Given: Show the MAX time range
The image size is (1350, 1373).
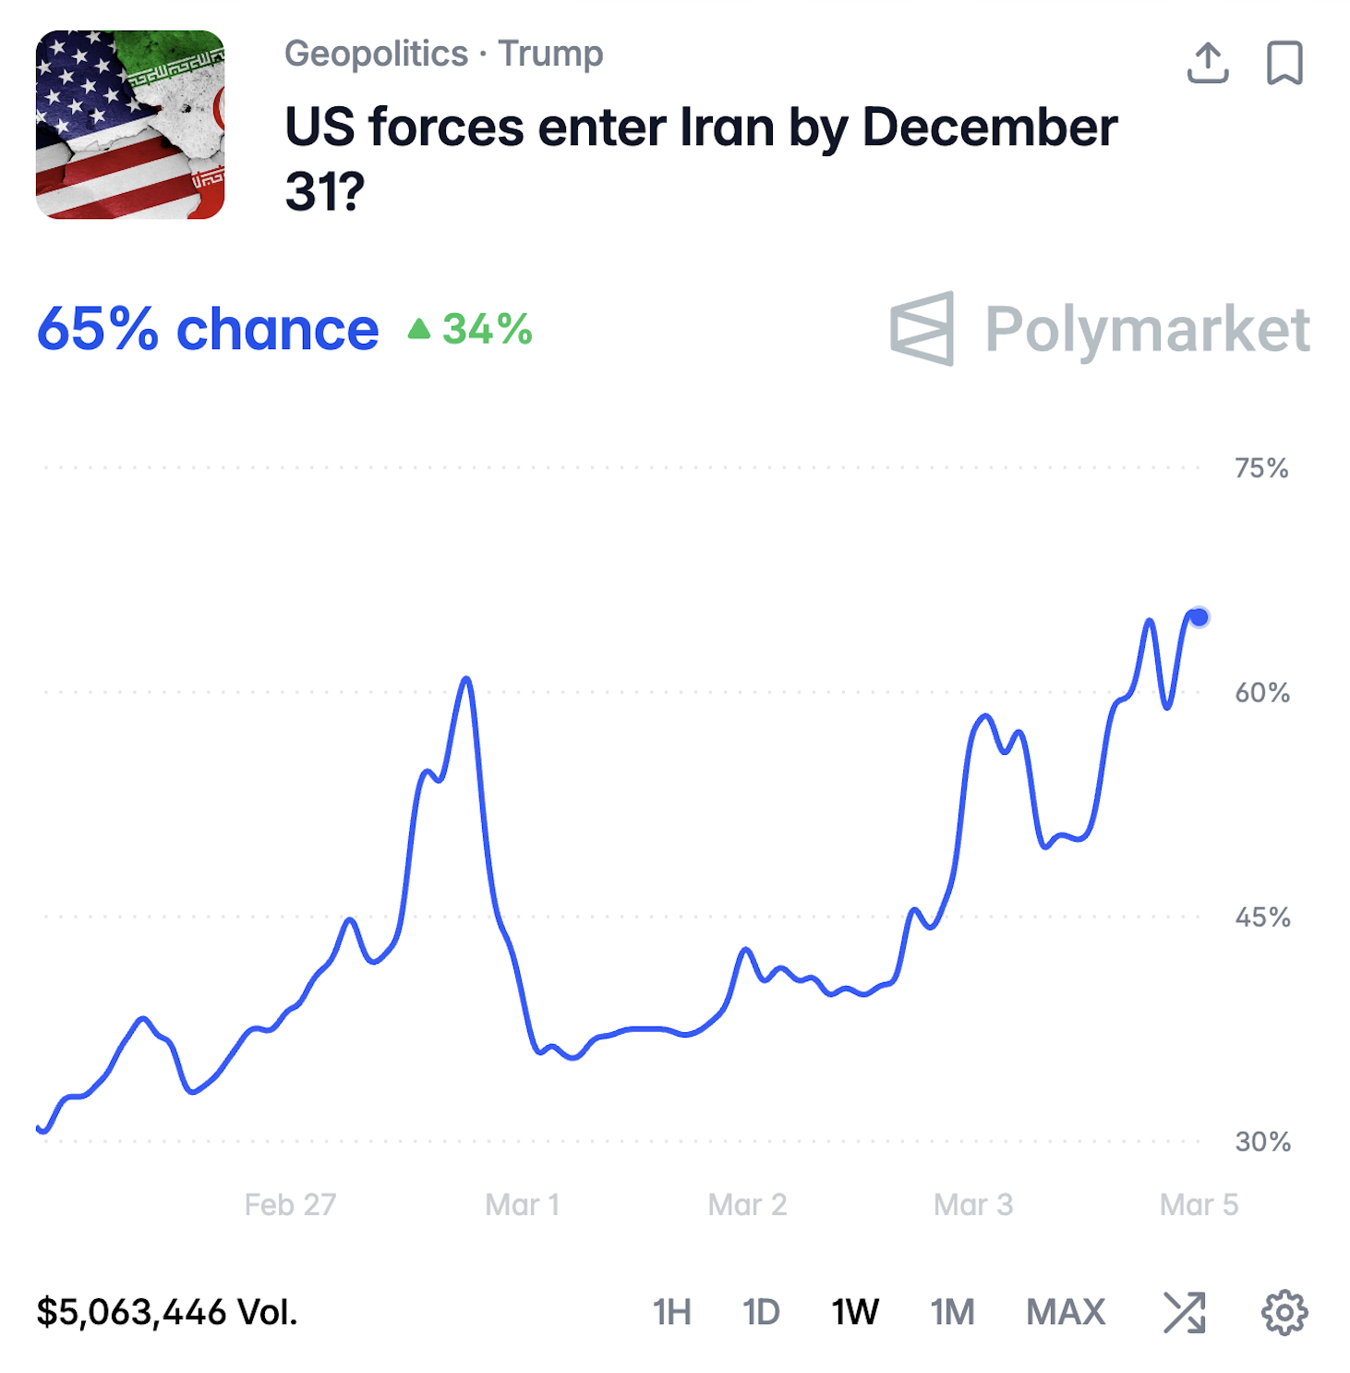Looking at the screenshot, I should click(1066, 1312).
